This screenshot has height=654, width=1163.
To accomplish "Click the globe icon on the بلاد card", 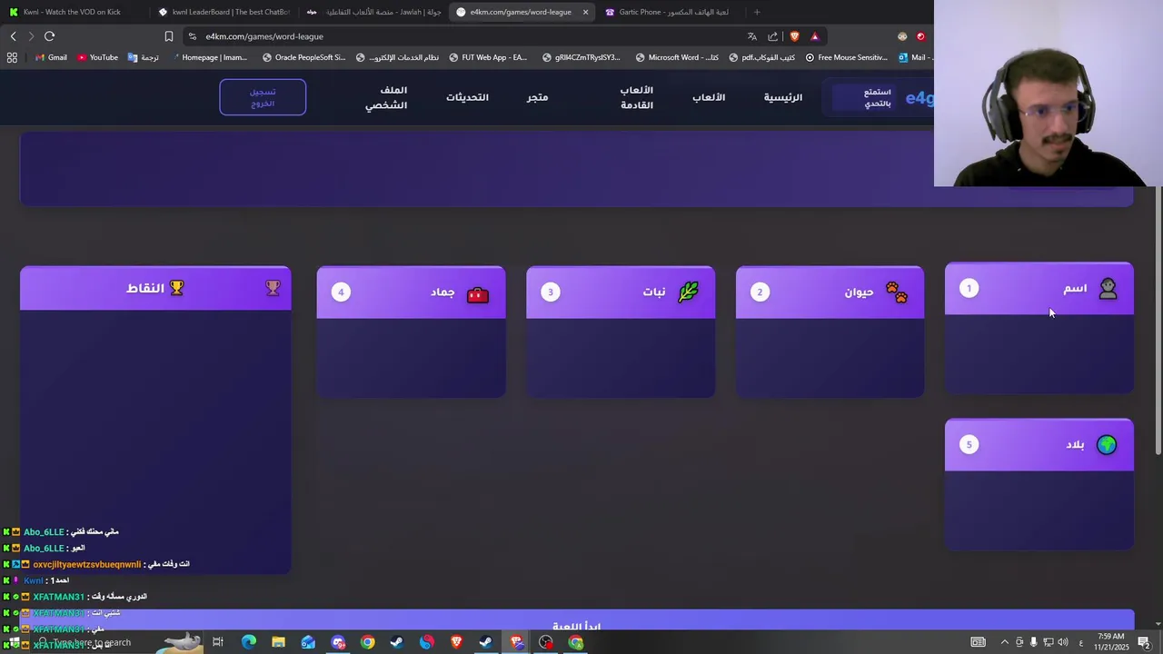I will 1107,445.
